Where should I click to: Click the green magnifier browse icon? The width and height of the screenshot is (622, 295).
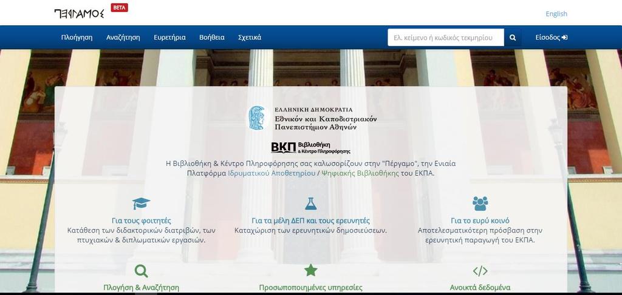tap(141, 271)
